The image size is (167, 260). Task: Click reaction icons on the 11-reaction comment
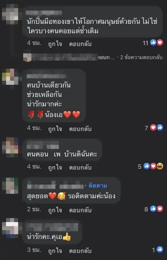click(x=157, y=43)
